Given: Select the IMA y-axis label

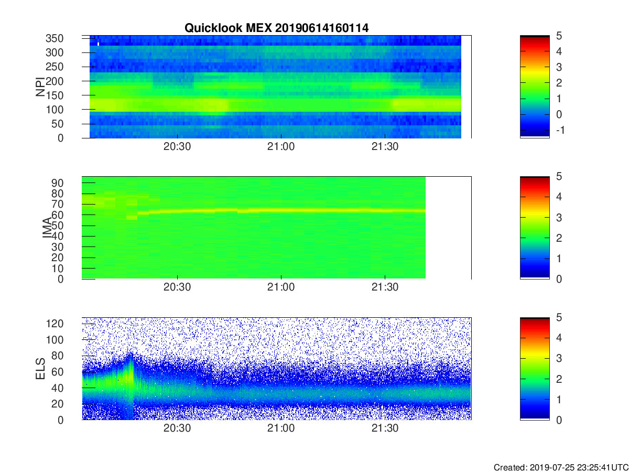Looking at the screenshot, I should click(47, 228).
